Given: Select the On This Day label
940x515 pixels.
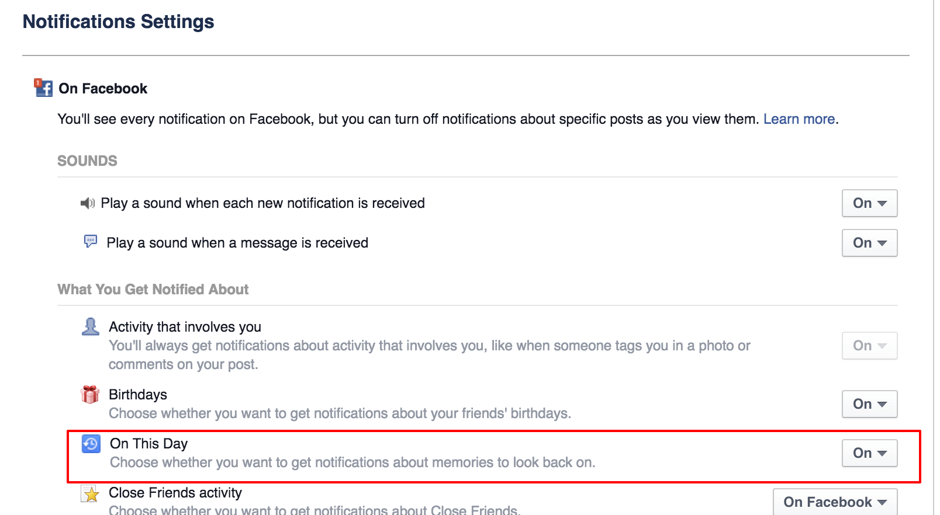Looking at the screenshot, I should click(x=148, y=444).
